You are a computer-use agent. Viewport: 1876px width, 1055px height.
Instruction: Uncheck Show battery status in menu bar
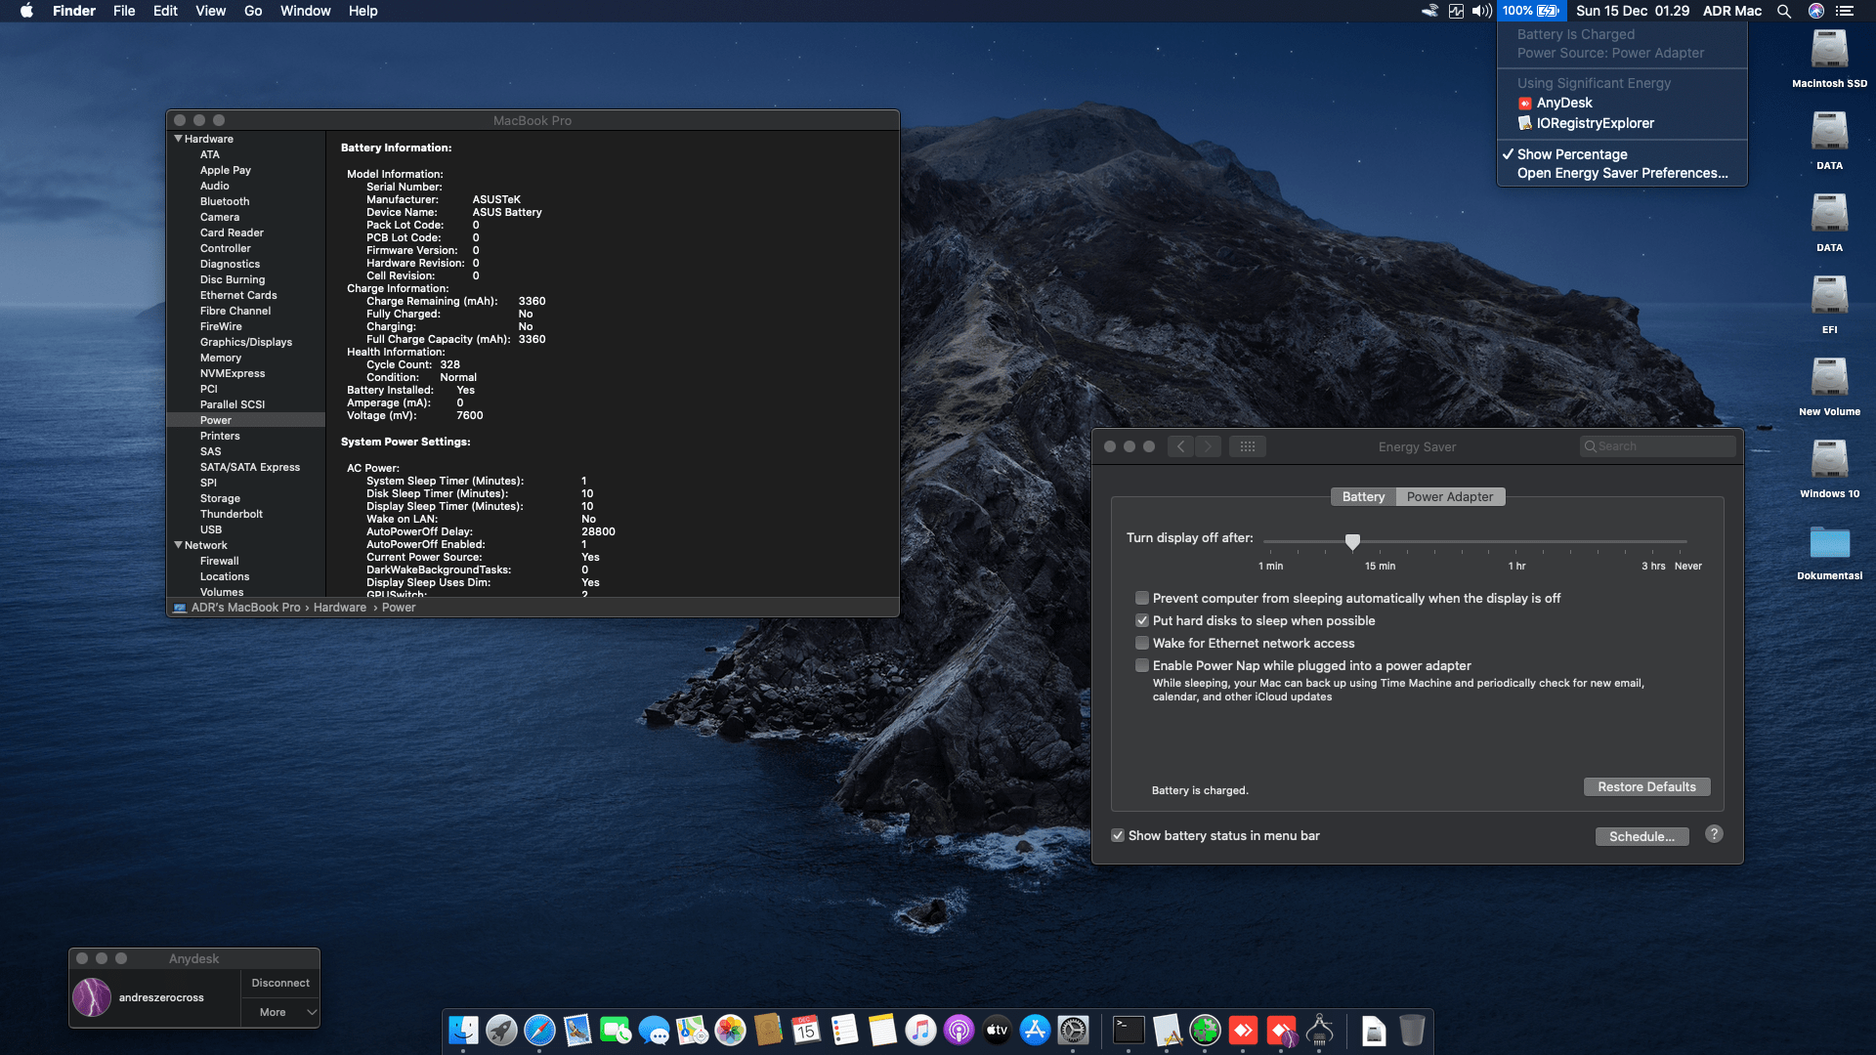click(x=1118, y=835)
